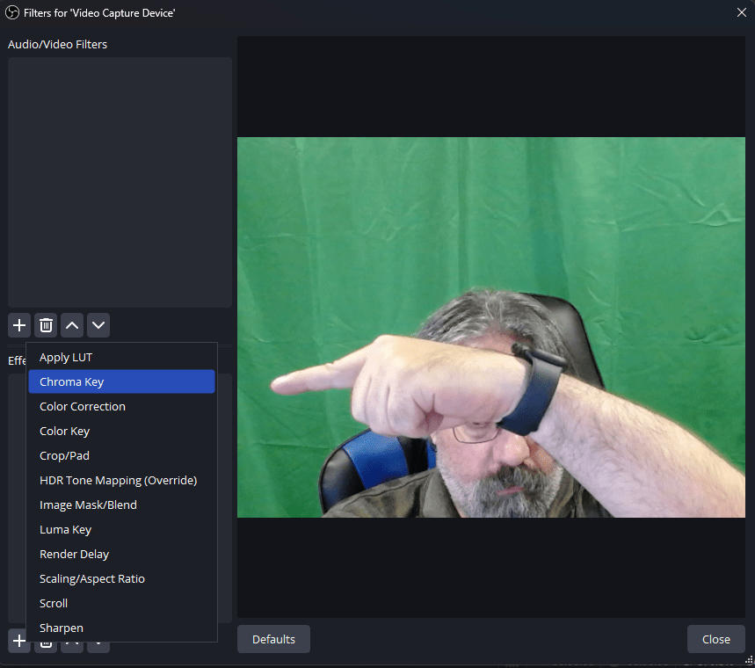Add a new audio/video filter
Screen dimensions: 755x668
(19, 325)
